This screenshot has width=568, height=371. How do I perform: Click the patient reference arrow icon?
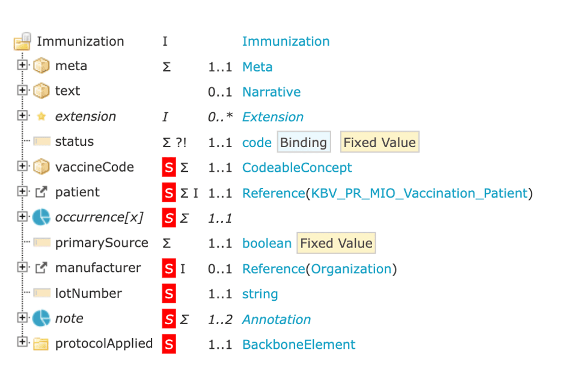[x=41, y=192]
